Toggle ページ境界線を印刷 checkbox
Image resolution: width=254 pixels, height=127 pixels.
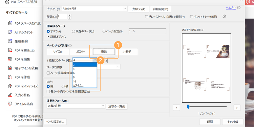pyautogui.click(x=48, y=73)
